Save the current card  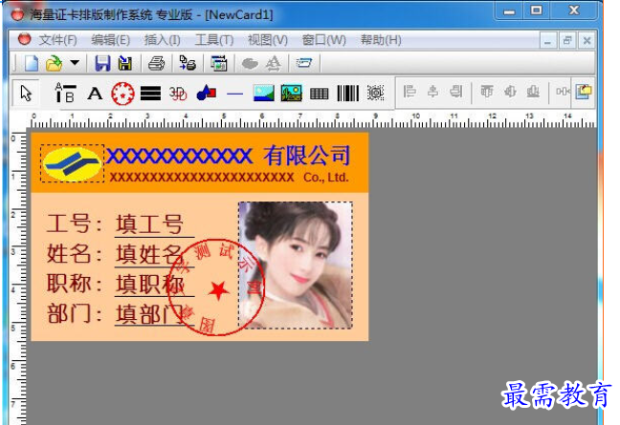102,63
